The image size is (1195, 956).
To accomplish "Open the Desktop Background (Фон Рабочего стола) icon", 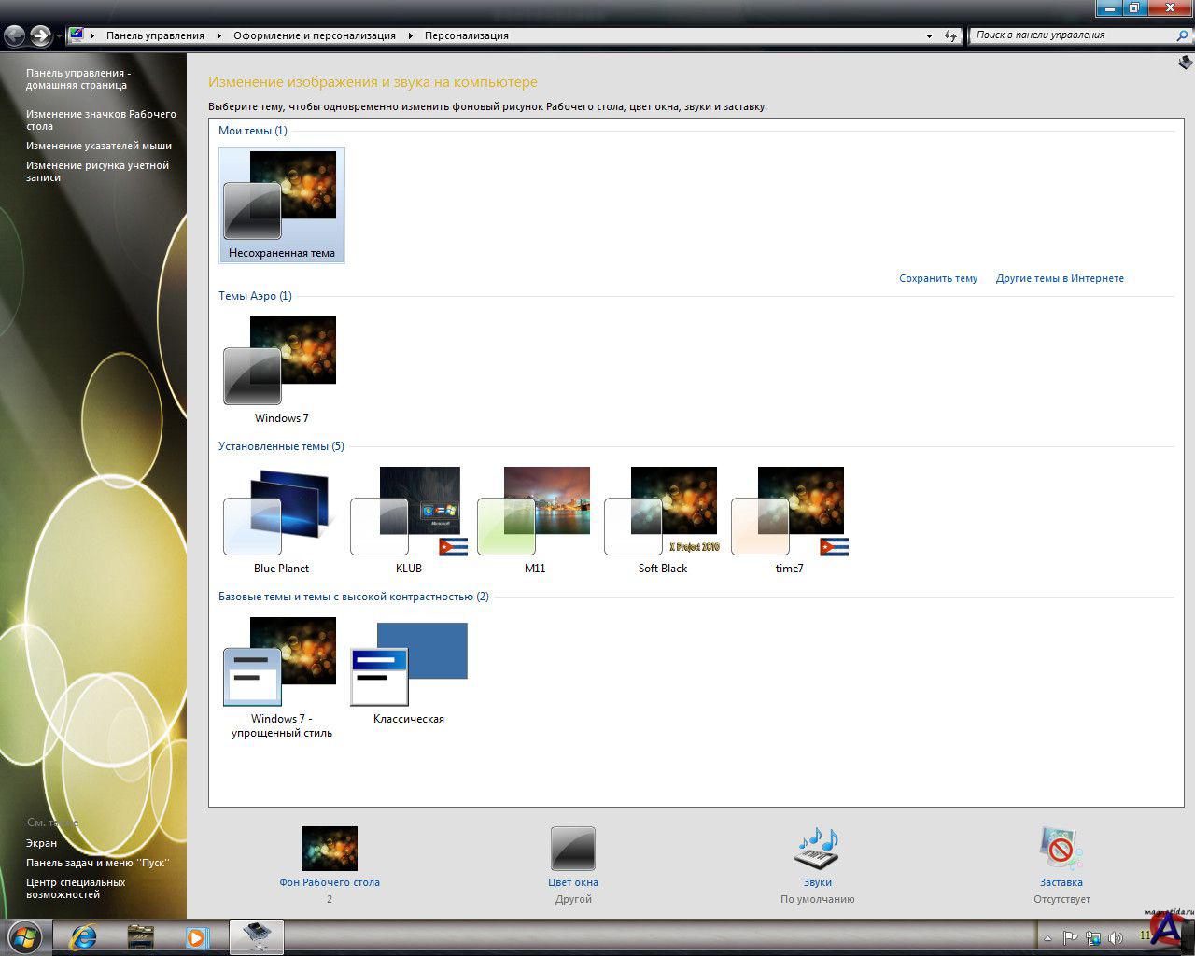I will point(329,849).
